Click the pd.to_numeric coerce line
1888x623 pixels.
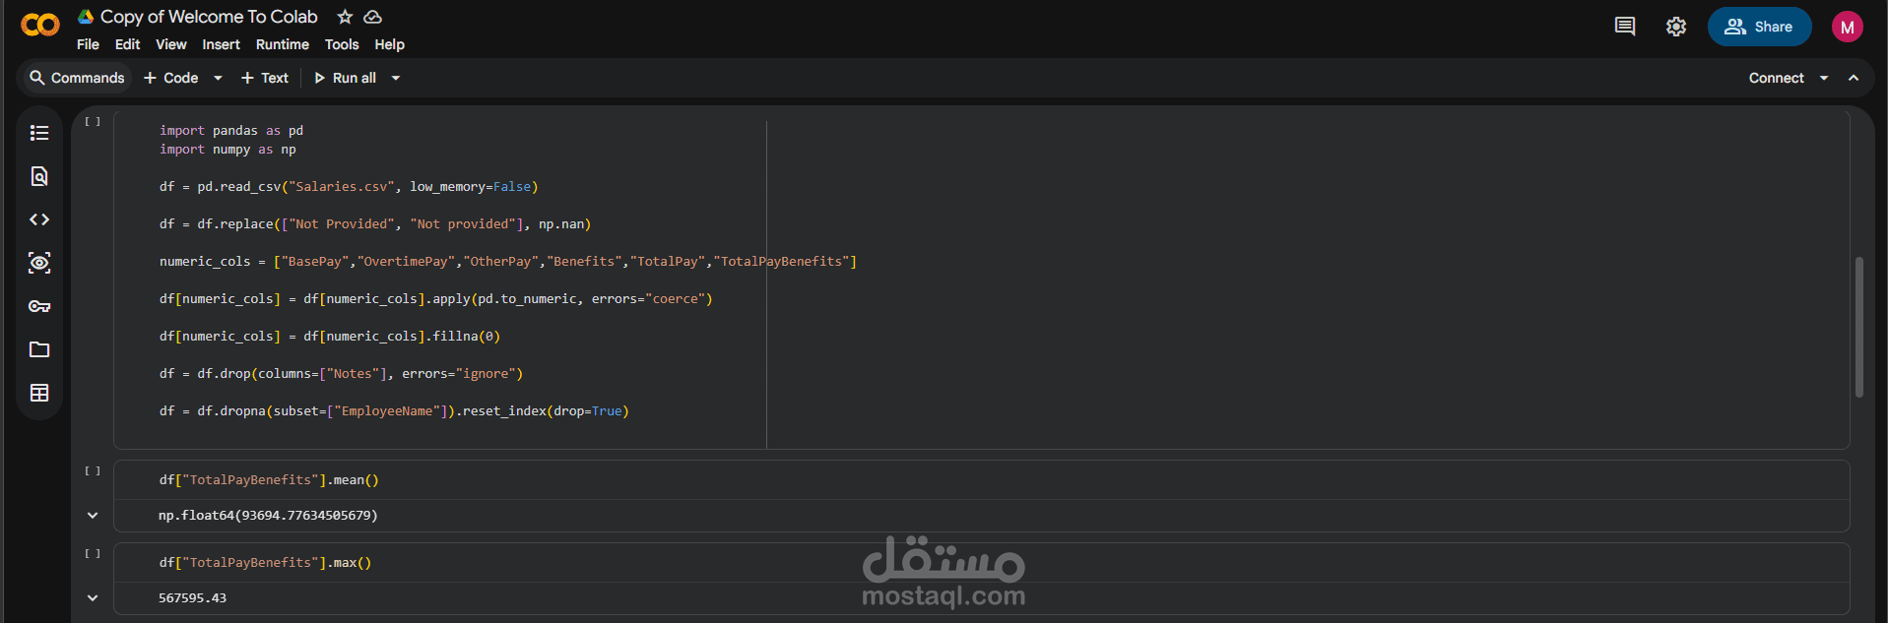pyautogui.click(x=435, y=299)
